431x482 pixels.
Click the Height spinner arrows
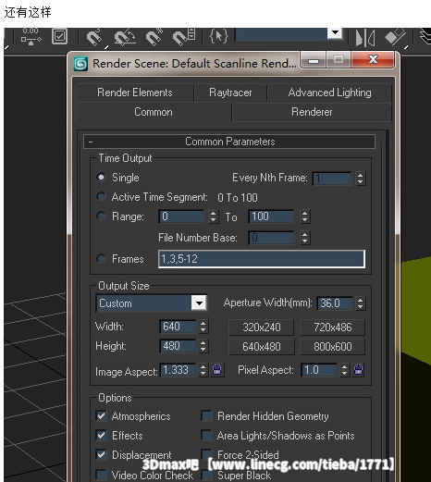coord(203,346)
